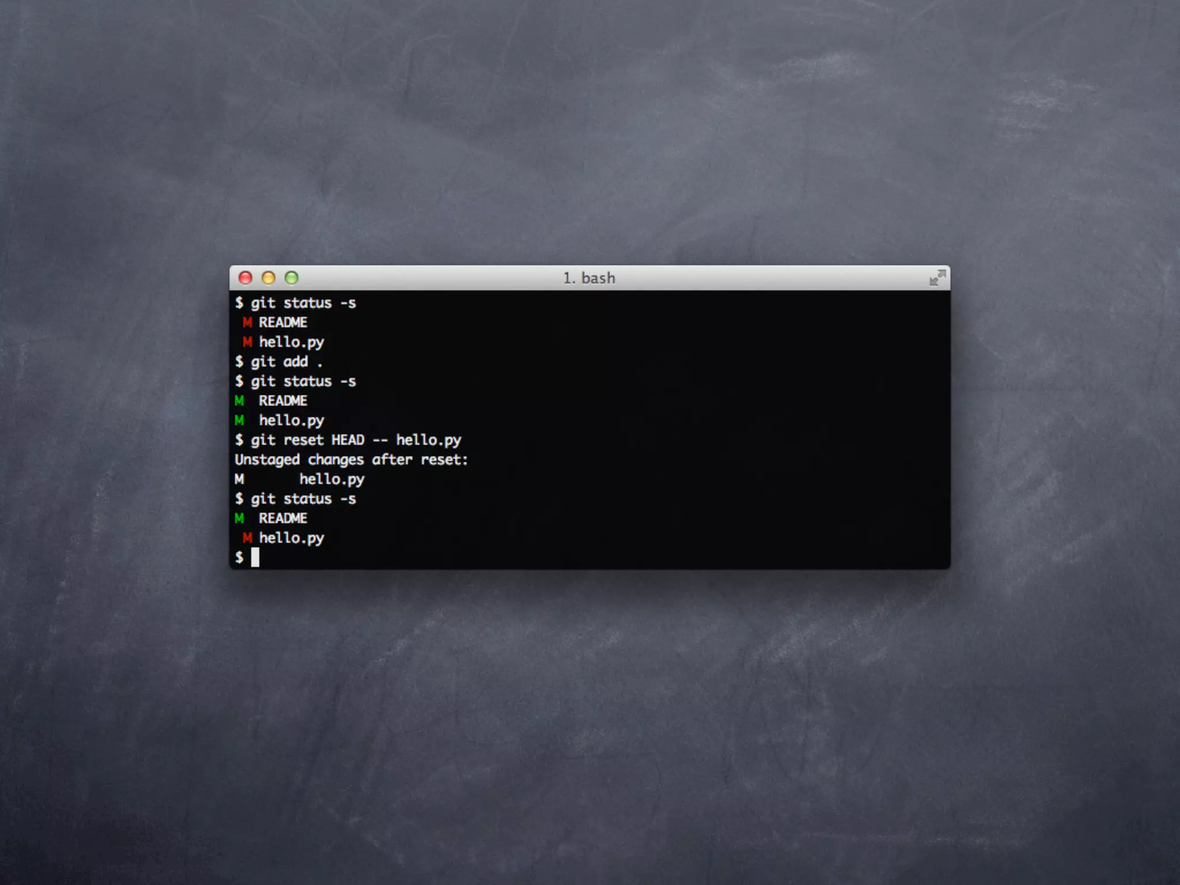Click the word 'after' in the output
The image size is (1180, 885).
392,460
